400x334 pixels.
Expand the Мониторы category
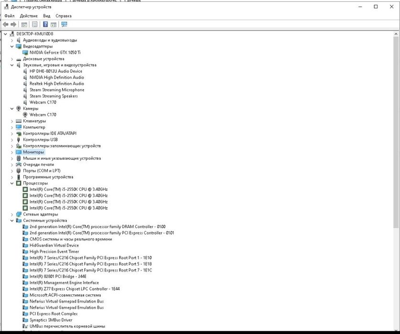tap(12, 152)
